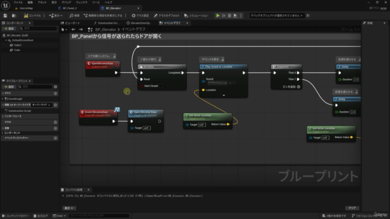The image size is (390, 219).
Task: Save the blueprint with the floppy disk icon
Action: tap(5, 16)
